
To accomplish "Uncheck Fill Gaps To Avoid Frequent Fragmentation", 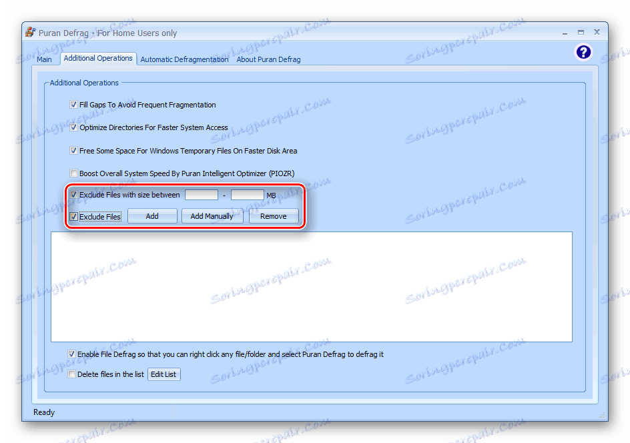I will (73, 105).
